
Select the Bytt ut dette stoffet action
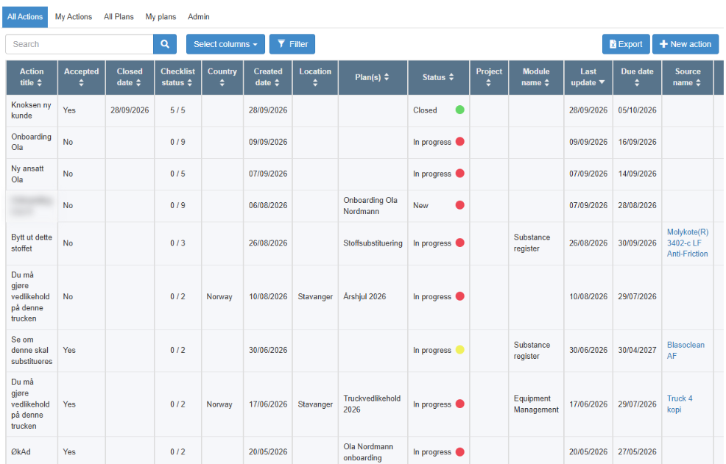(32, 243)
